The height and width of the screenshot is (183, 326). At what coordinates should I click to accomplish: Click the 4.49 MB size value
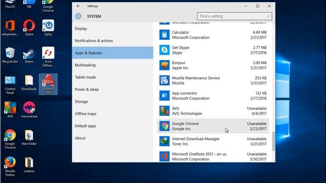click(259, 33)
